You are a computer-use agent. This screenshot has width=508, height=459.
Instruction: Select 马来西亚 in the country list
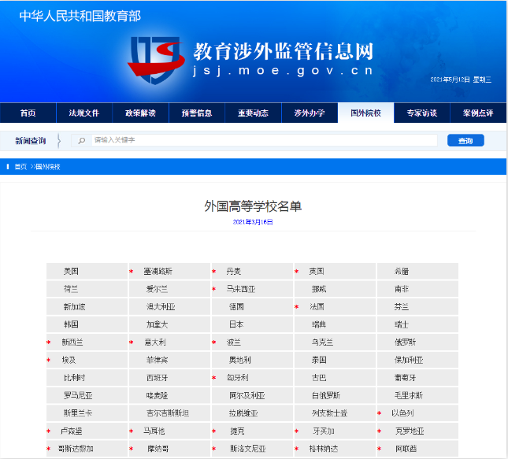pyautogui.click(x=241, y=289)
